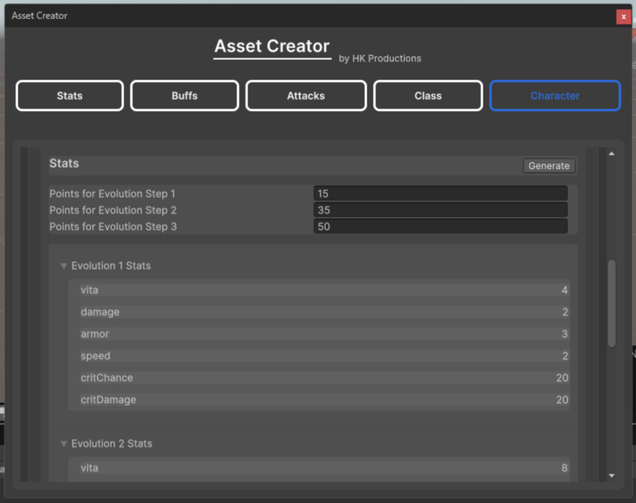The height and width of the screenshot is (503, 636).
Task: Close the Asset Creator window
Action: [x=623, y=16]
